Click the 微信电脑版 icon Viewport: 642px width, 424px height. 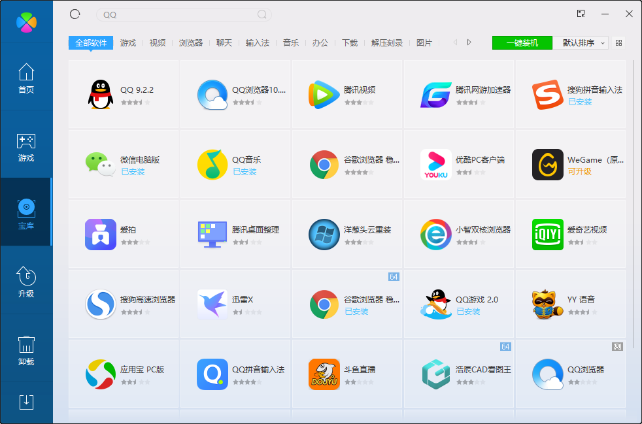[x=101, y=165]
